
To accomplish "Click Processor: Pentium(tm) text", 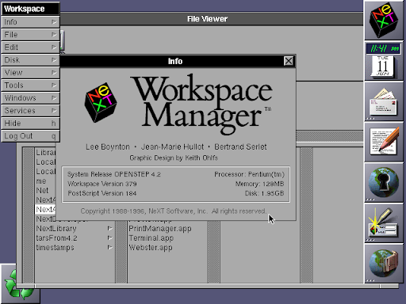I will tap(249, 174).
